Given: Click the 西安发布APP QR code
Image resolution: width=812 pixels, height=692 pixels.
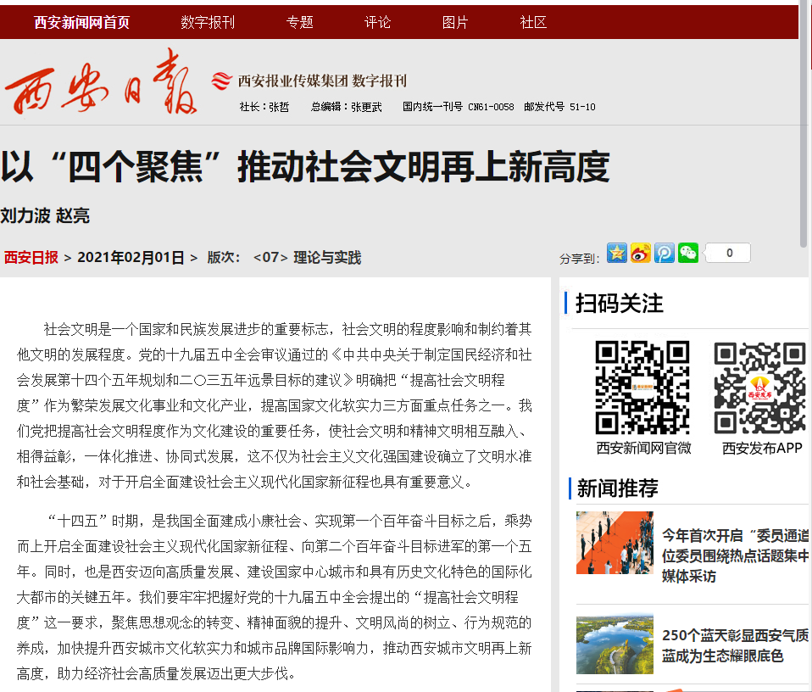Looking at the screenshot, I should (760, 388).
